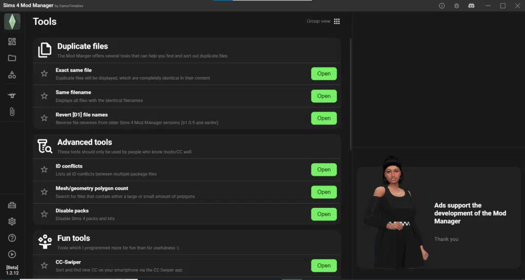Viewport: 525px width, 280px height.
Task: Open the dashboard grid icon in sidebar
Action: [12, 42]
